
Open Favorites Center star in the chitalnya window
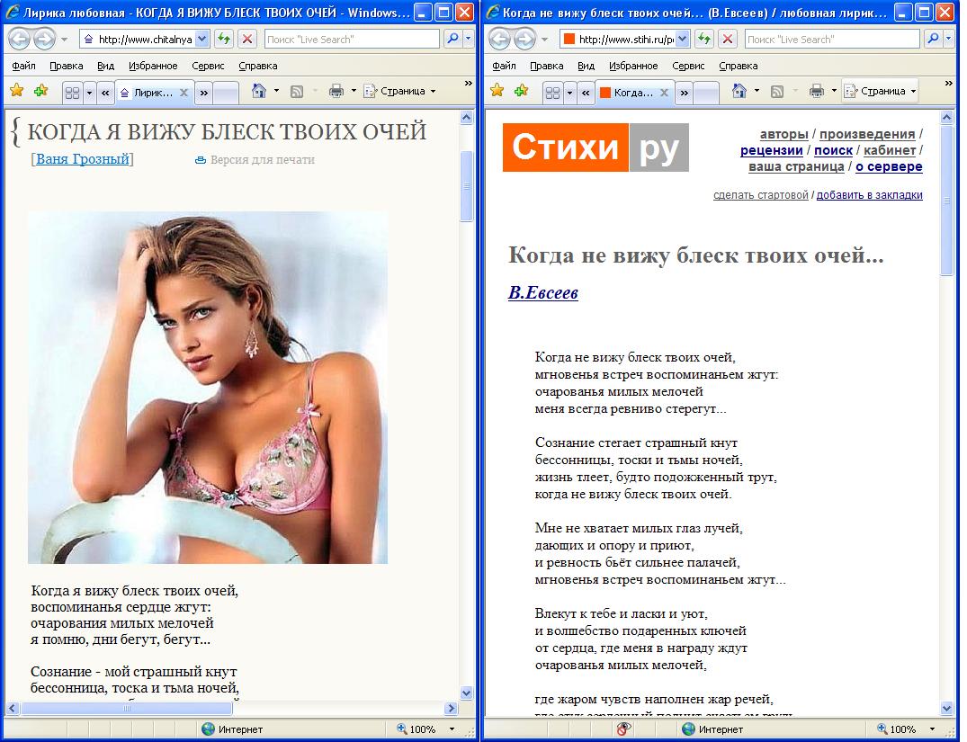click(16, 91)
